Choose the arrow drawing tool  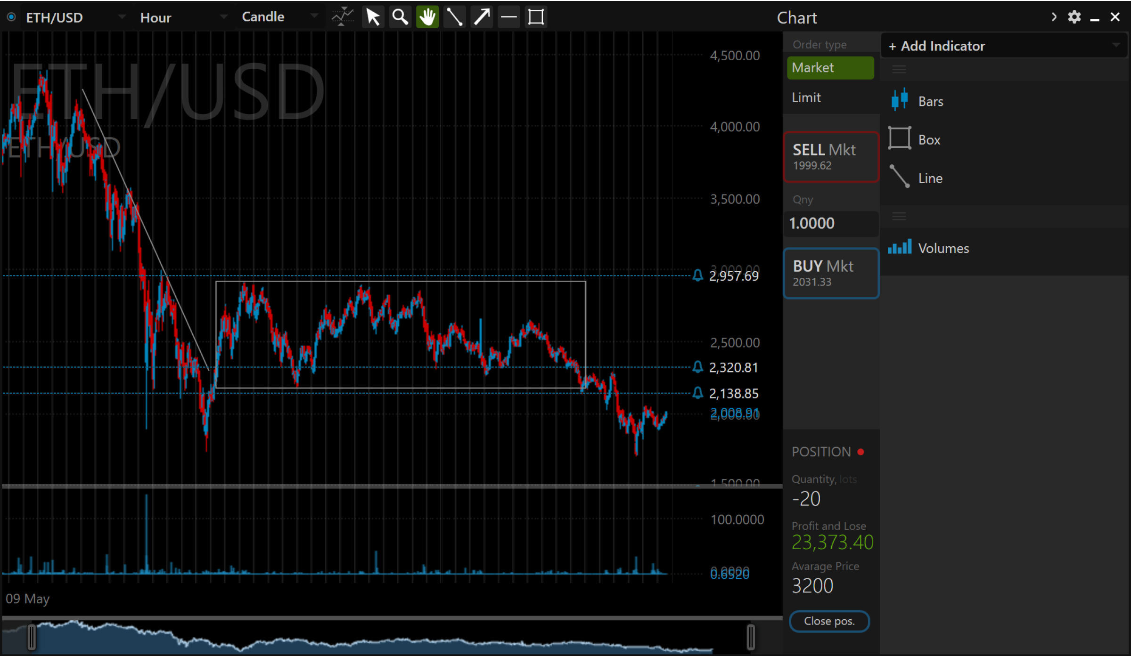click(x=482, y=17)
